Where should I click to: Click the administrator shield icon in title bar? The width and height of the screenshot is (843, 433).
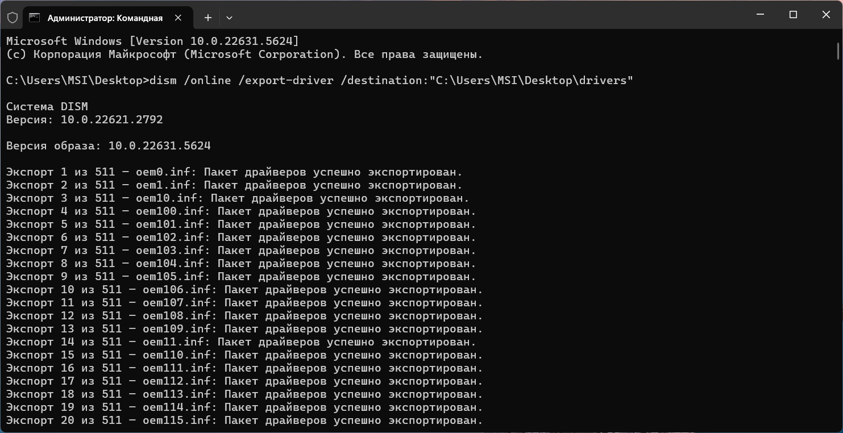tap(13, 18)
